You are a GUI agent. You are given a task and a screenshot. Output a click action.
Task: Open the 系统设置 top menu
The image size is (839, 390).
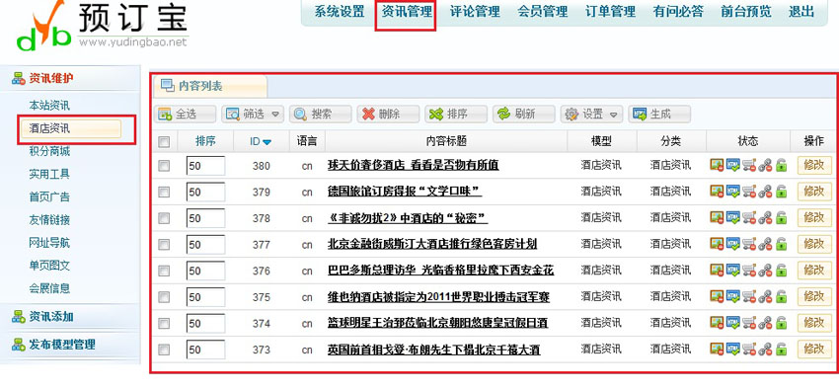point(340,11)
